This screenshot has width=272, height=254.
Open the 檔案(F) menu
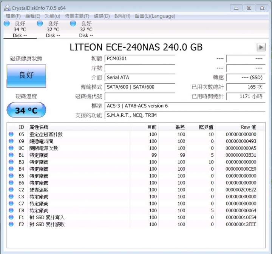13,16
